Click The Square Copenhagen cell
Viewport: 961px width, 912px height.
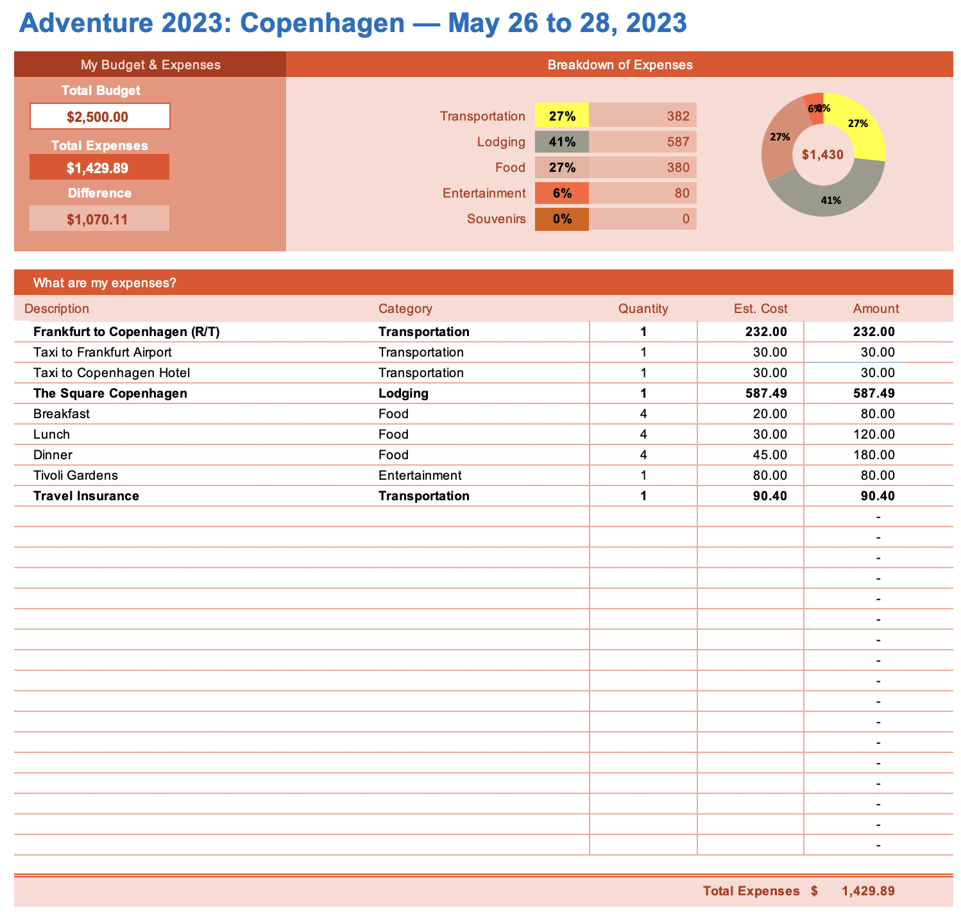(x=110, y=393)
